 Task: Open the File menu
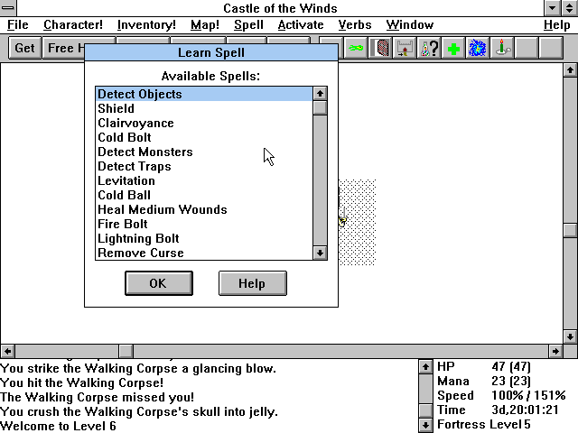17,24
